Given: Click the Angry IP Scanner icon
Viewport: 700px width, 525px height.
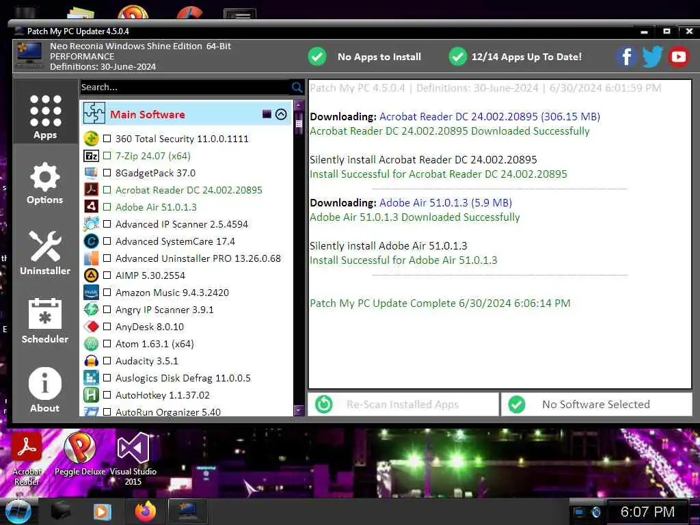Looking at the screenshot, I should coord(91,310).
